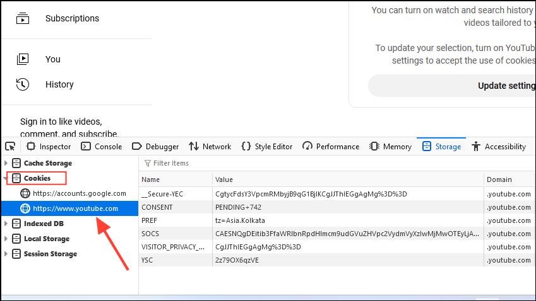
Task: Open the Memory tab
Action: coord(390,147)
